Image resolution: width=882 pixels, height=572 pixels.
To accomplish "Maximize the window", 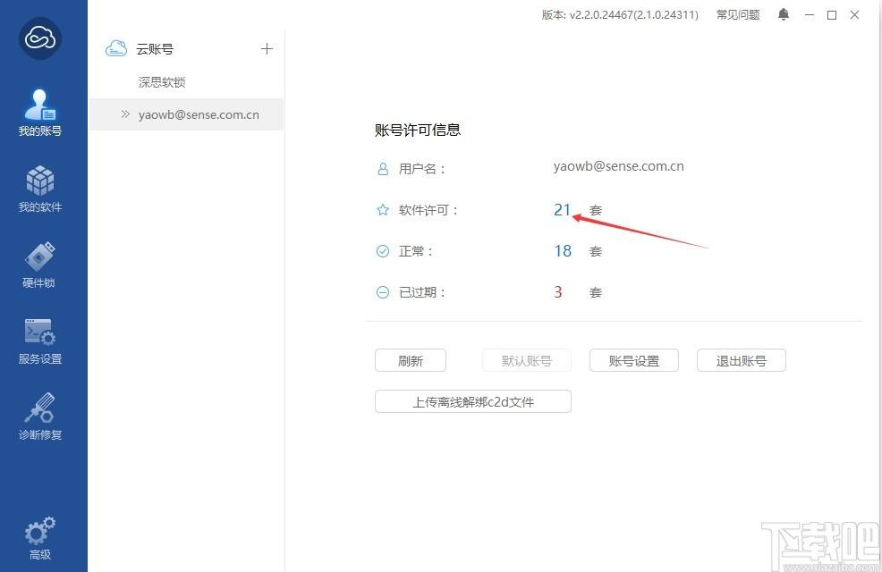I will (x=832, y=15).
